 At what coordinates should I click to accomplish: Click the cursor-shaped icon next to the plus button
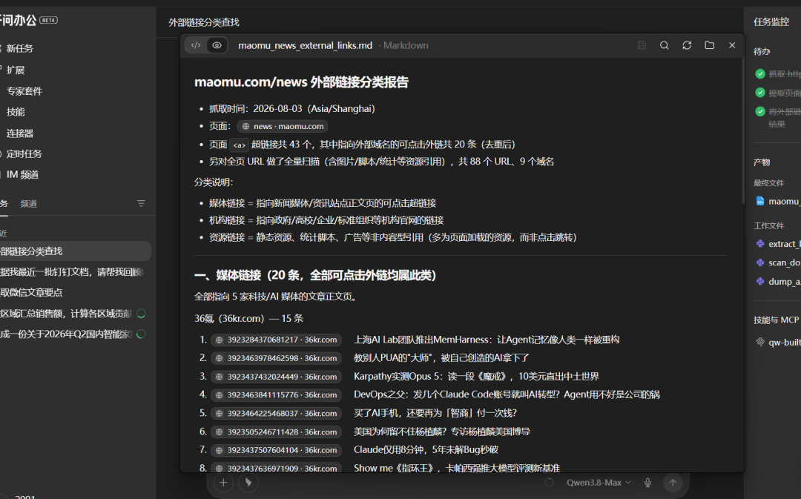(x=248, y=482)
